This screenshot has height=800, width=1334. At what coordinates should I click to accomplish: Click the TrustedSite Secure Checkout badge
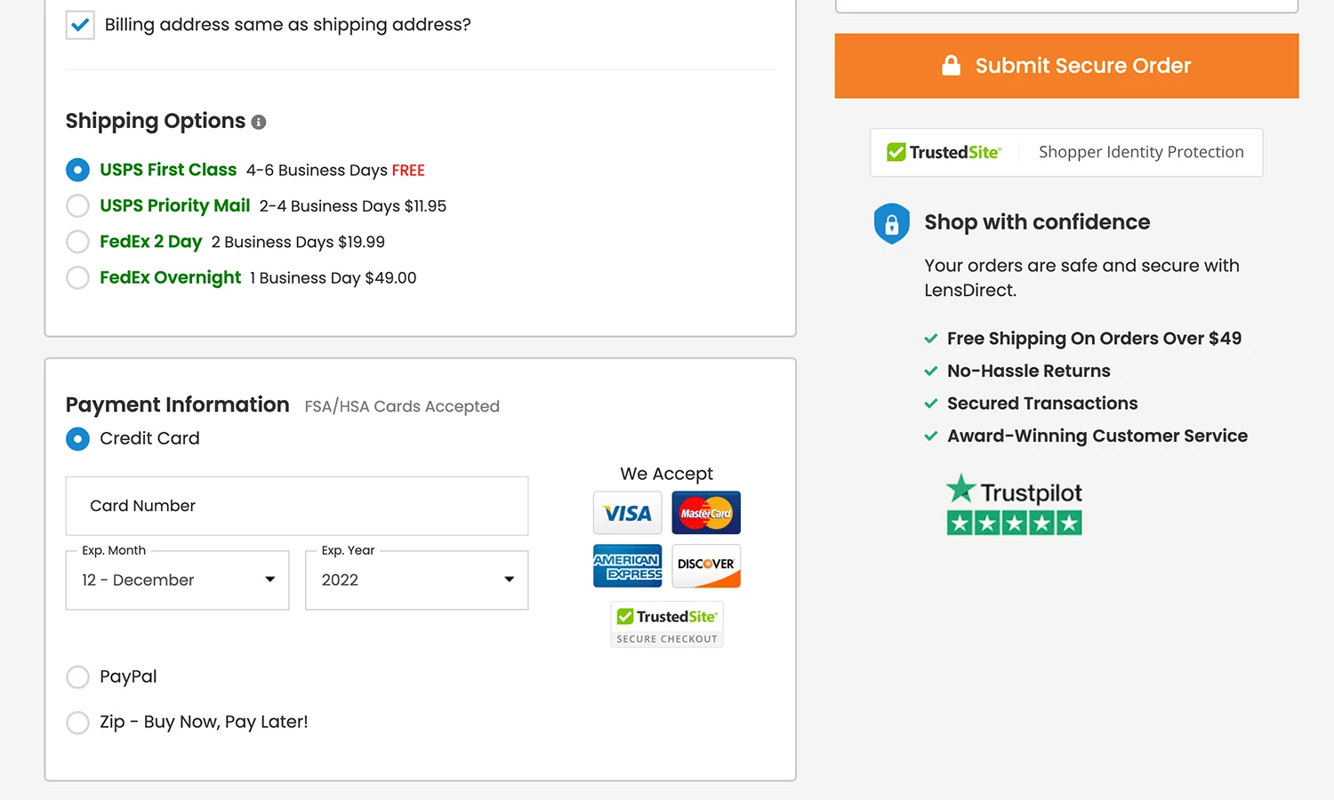(666, 624)
